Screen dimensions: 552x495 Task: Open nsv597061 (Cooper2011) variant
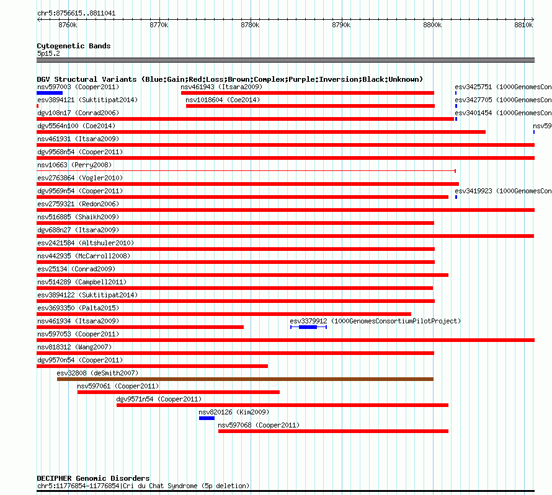coord(179,392)
